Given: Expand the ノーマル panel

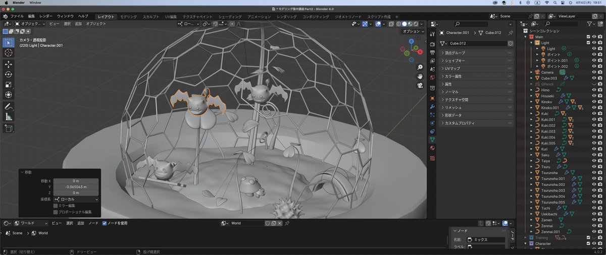Looking at the screenshot, I should click(x=476, y=92).
